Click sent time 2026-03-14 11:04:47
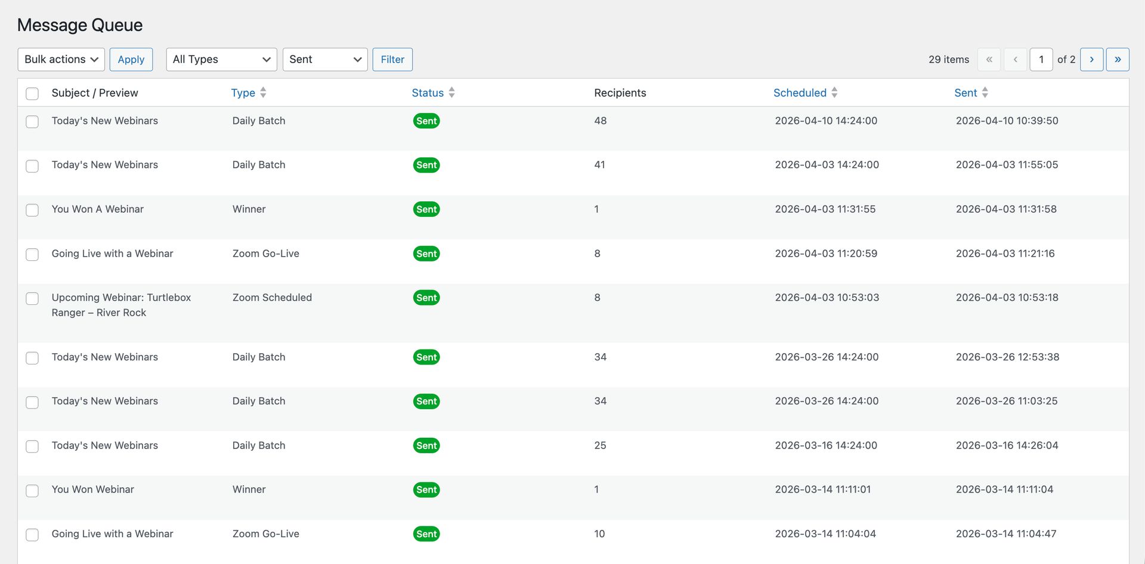 [x=1006, y=534]
